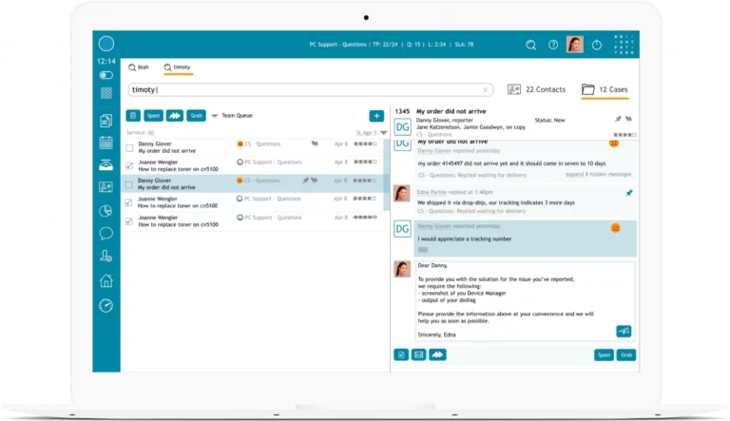Open Edna Partee name link
Image resolution: width=730 pixels, height=421 pixels.
coord(432,192)
